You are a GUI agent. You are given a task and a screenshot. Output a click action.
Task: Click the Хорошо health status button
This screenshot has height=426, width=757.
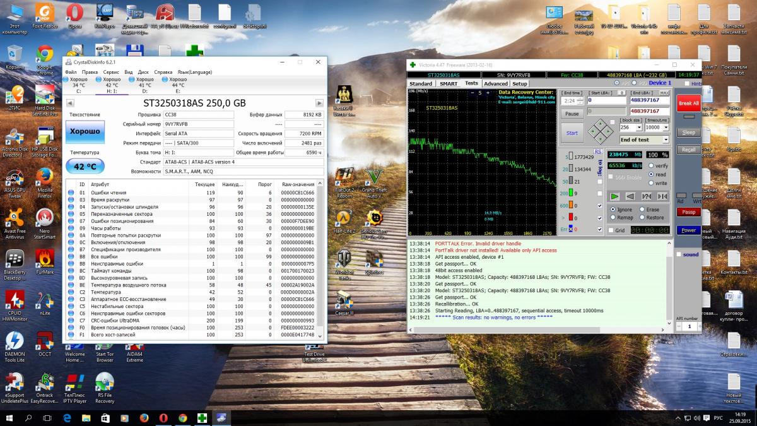tap(84, 131)
